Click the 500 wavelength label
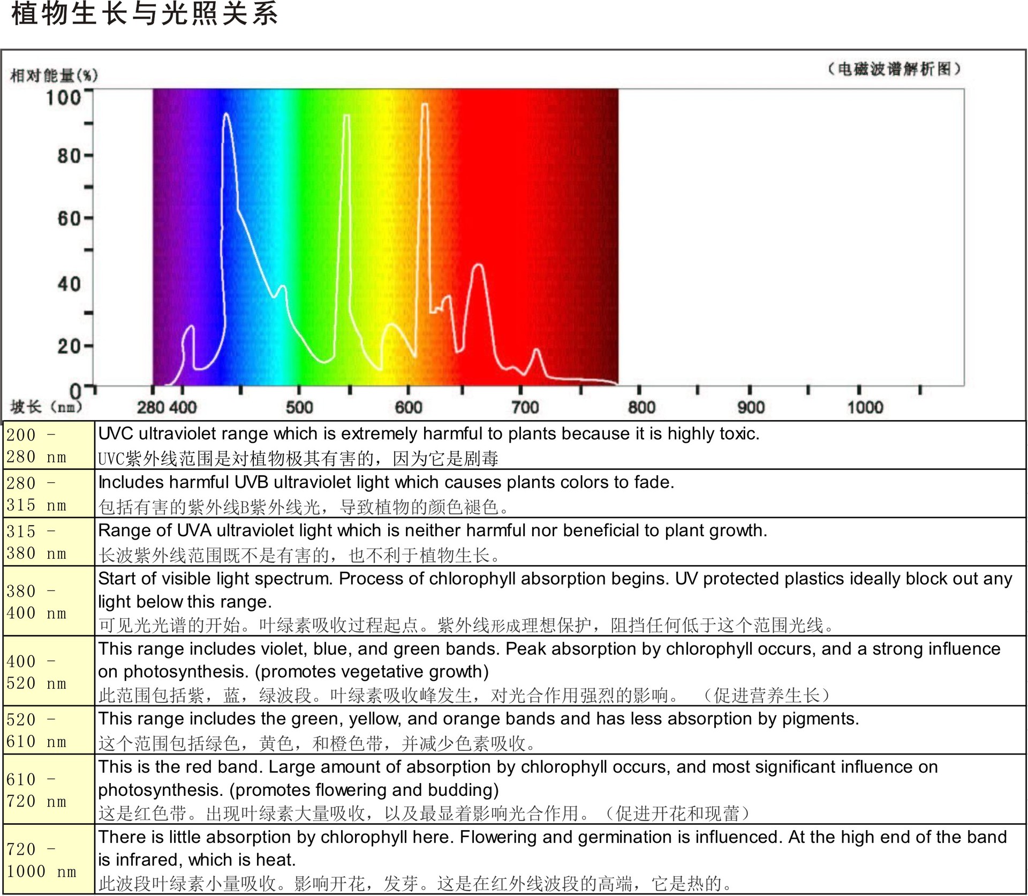Viewport: 1028px width, 896px height. point(299,408)
